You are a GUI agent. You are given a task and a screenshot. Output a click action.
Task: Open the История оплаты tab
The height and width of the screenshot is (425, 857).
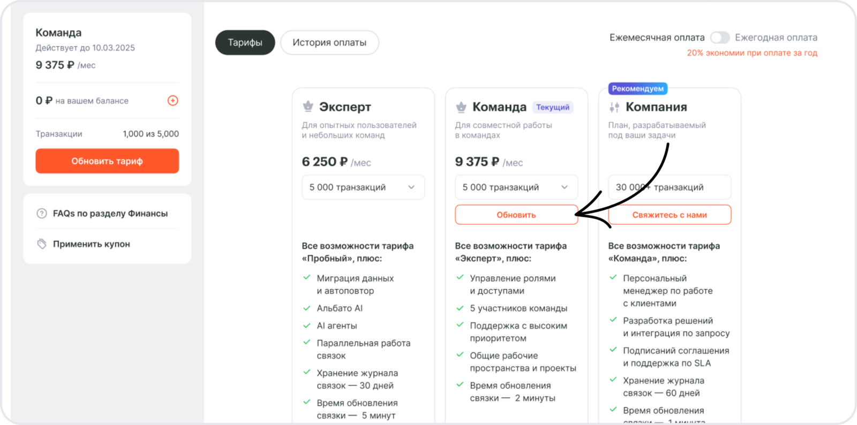[329, 43]
